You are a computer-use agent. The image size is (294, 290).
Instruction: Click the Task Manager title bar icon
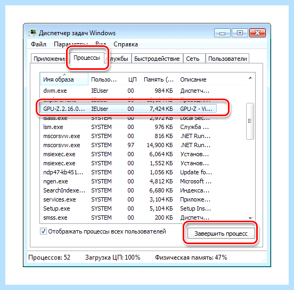pos(32,33)
